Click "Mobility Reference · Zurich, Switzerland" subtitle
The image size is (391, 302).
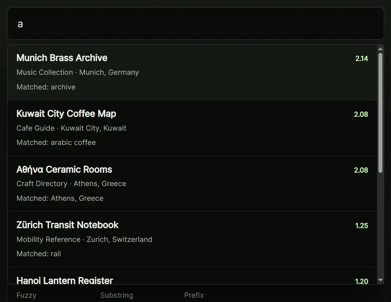[84, 239]
